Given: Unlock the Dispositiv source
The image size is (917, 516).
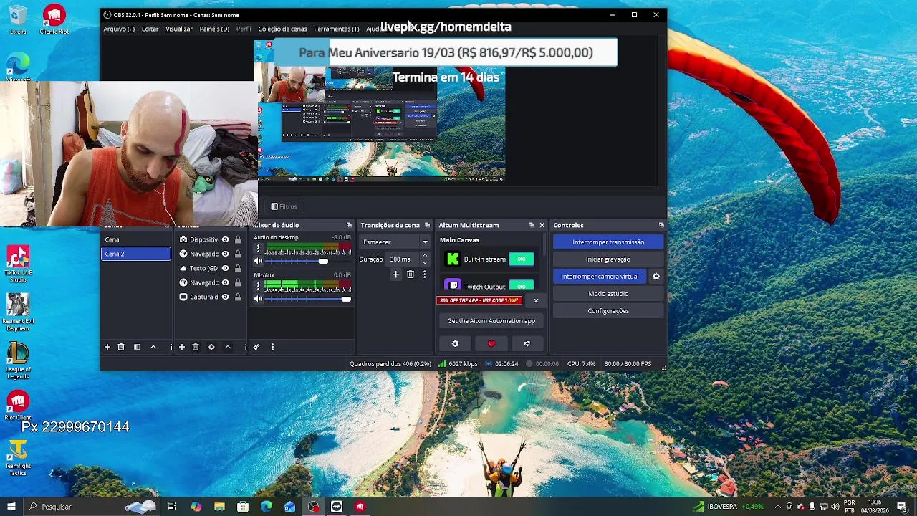Looking at the screenshot, I should tap(237, 240).
